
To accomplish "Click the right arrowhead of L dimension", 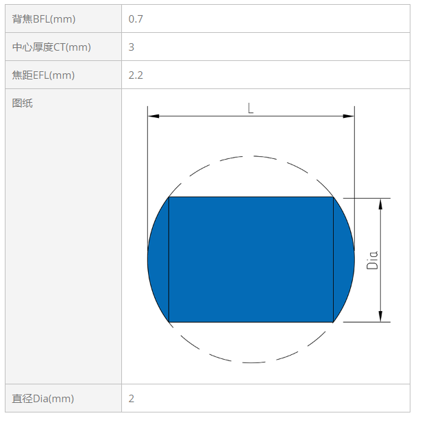I will tap(349, 116).
